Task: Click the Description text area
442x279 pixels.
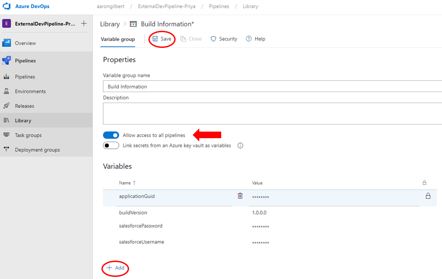Action: coord(272,114)
